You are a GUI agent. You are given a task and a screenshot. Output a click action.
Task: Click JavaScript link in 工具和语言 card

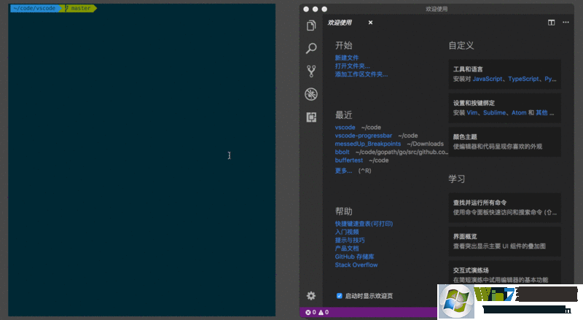pos(488,79)
